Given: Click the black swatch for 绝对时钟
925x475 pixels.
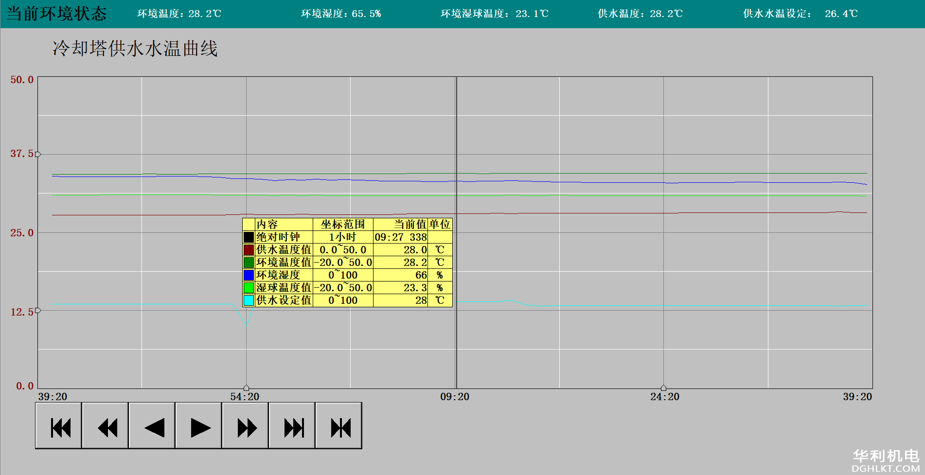Looking at the screenshot, I should (249, 237).
